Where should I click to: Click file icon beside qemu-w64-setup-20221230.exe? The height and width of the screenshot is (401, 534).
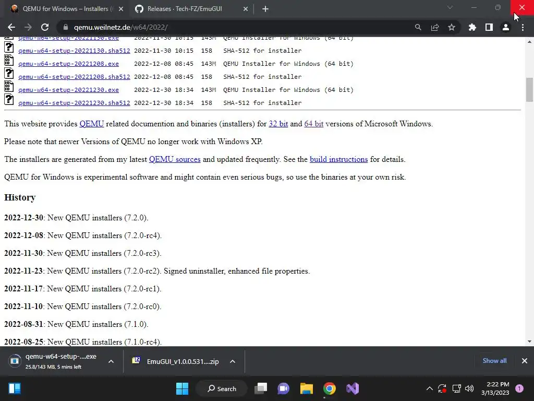point(9,86)
